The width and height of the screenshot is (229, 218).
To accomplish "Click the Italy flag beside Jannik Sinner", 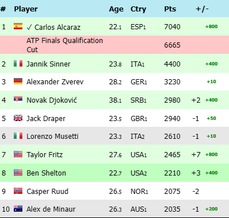I will click(x=18, y=63).
